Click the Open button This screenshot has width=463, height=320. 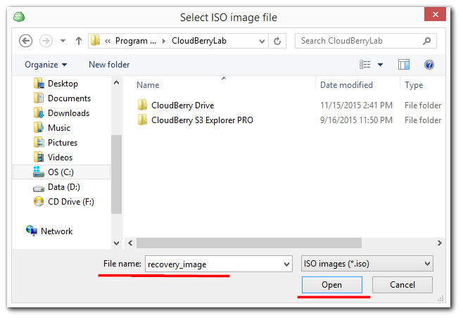[x=332, y=285]
